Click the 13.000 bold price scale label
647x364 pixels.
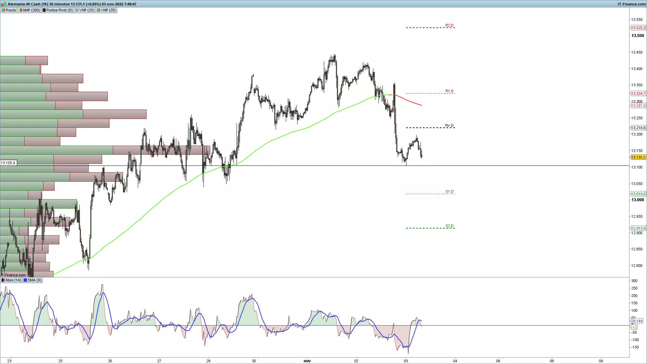point(638,200)
